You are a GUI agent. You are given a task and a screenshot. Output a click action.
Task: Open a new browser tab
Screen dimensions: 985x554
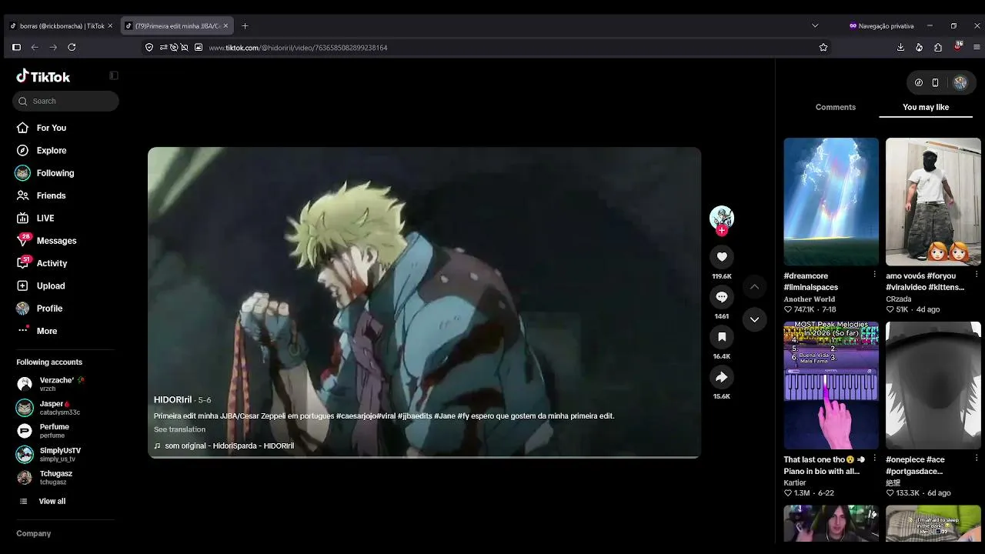[x=245, y=25]
